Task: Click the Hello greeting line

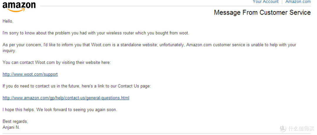Action: coord(8,21)
